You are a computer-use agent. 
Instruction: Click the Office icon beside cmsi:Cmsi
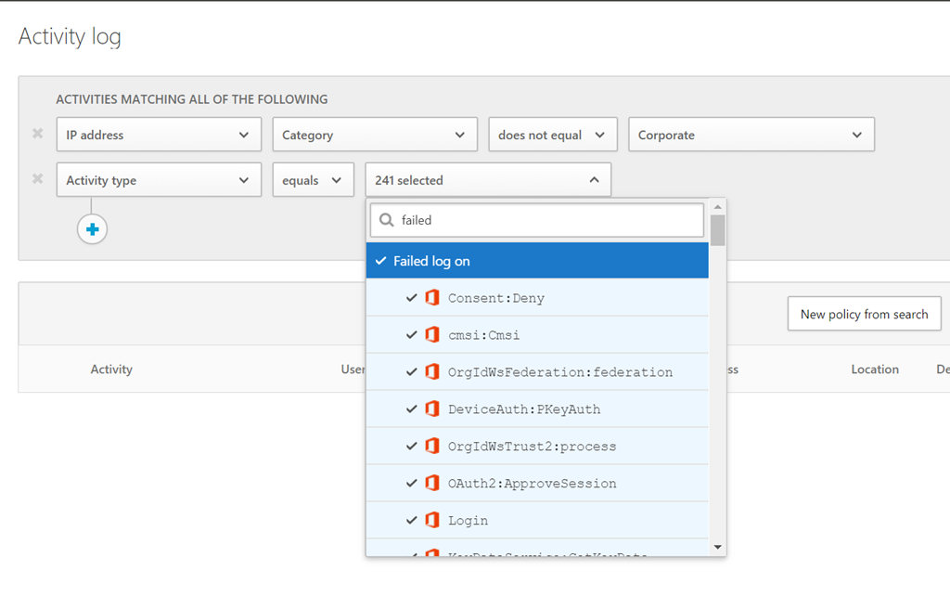coord(431,335)
